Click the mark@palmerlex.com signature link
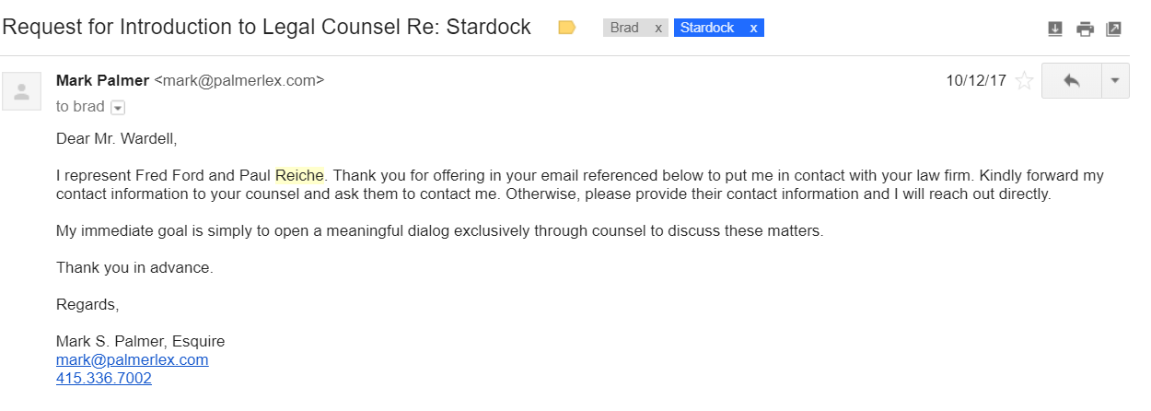This screenshot has height=411, width=1151. (132, 359)
